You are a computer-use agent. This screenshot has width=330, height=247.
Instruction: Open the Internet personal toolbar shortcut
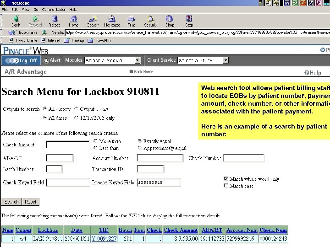[51, 40]
